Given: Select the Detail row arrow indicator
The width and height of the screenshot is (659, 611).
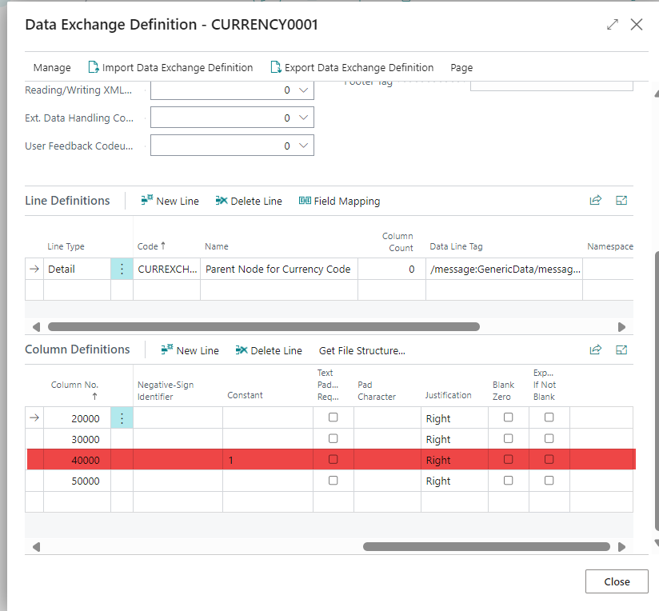Looking at the screenshot, I should 34,269.
